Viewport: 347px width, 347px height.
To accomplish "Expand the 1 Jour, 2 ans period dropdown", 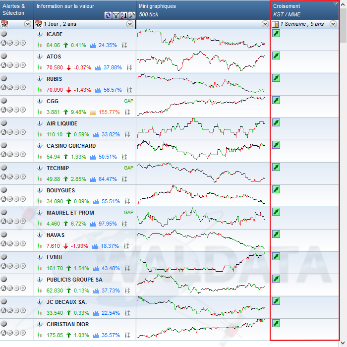I will [x=130, y=24].
